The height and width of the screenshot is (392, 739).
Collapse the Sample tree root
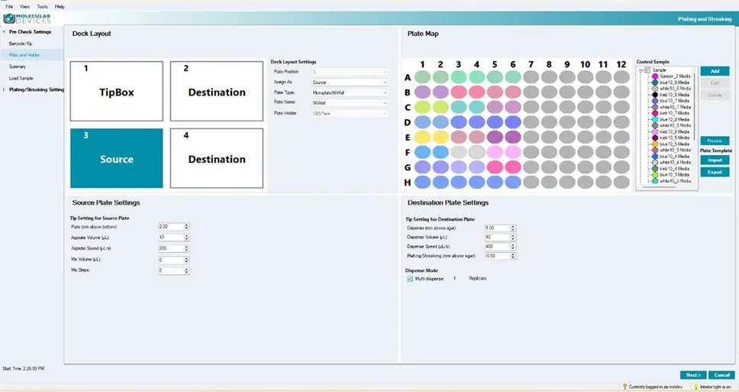641,70
